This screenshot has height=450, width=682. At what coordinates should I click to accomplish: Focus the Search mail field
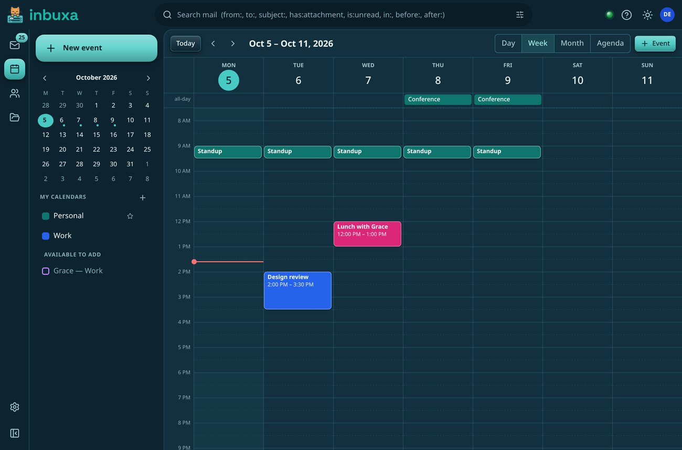pyautogui.click(x=344, y=15)
